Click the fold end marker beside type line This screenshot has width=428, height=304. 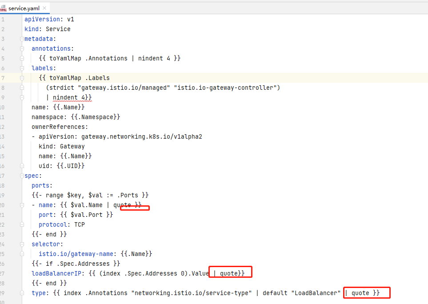pyautogui.click(x=22, y=293)
